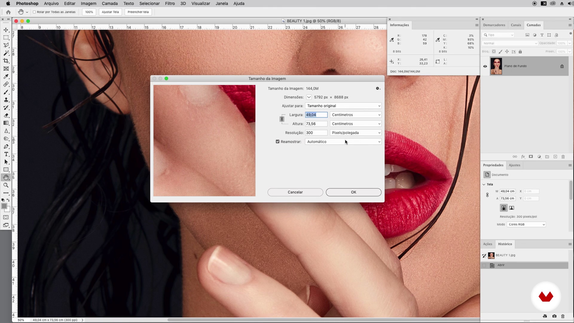Image resolution: width=574 pixels, height=323 pixels.
Task: Toggle canvas link icon in Propriedades Tela
Action: pos(487,195)
